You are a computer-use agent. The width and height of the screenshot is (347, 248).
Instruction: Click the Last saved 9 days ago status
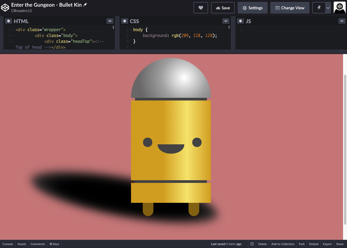[x=226, y=244]
